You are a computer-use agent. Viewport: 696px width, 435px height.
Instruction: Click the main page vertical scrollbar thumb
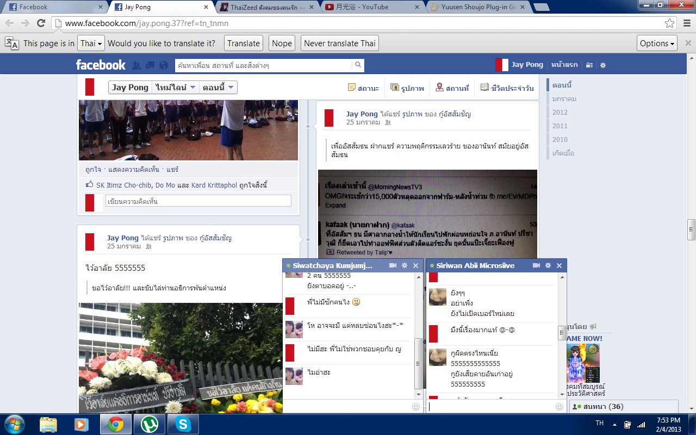pyautogui.click(x=691, y=229)
